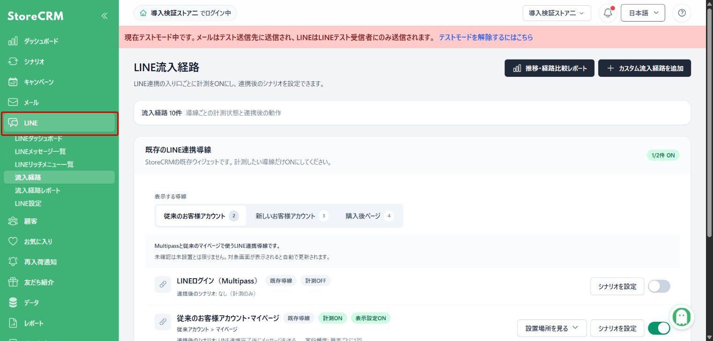Open LINE設定 in the sidebar

click(28, 203)
